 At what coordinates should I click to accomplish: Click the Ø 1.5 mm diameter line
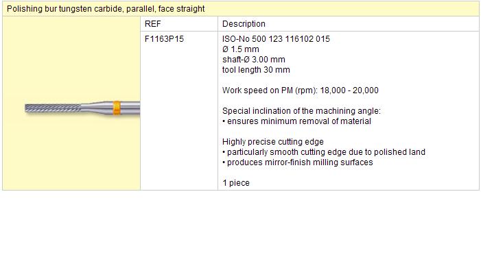coord(240,49)
